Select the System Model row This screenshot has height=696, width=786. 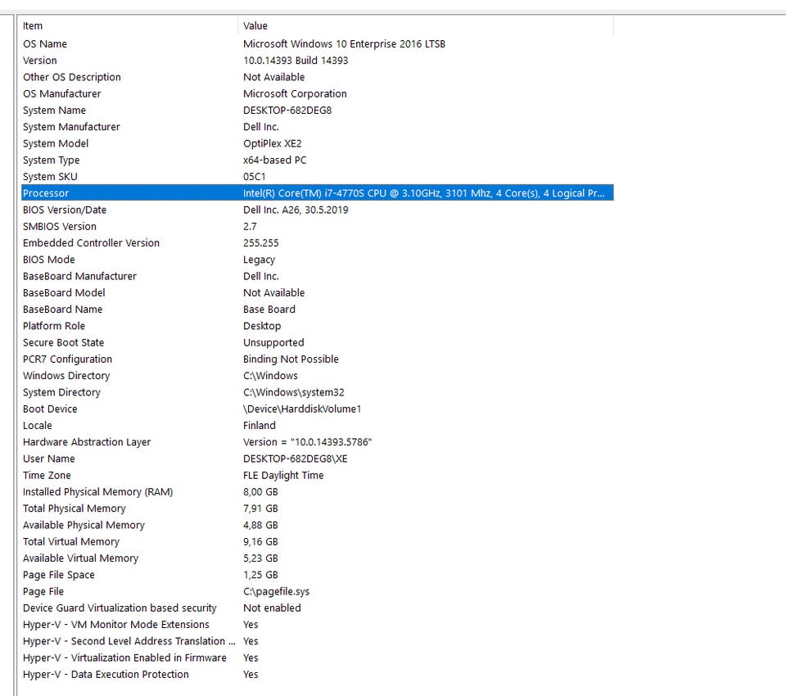point(318,143)
